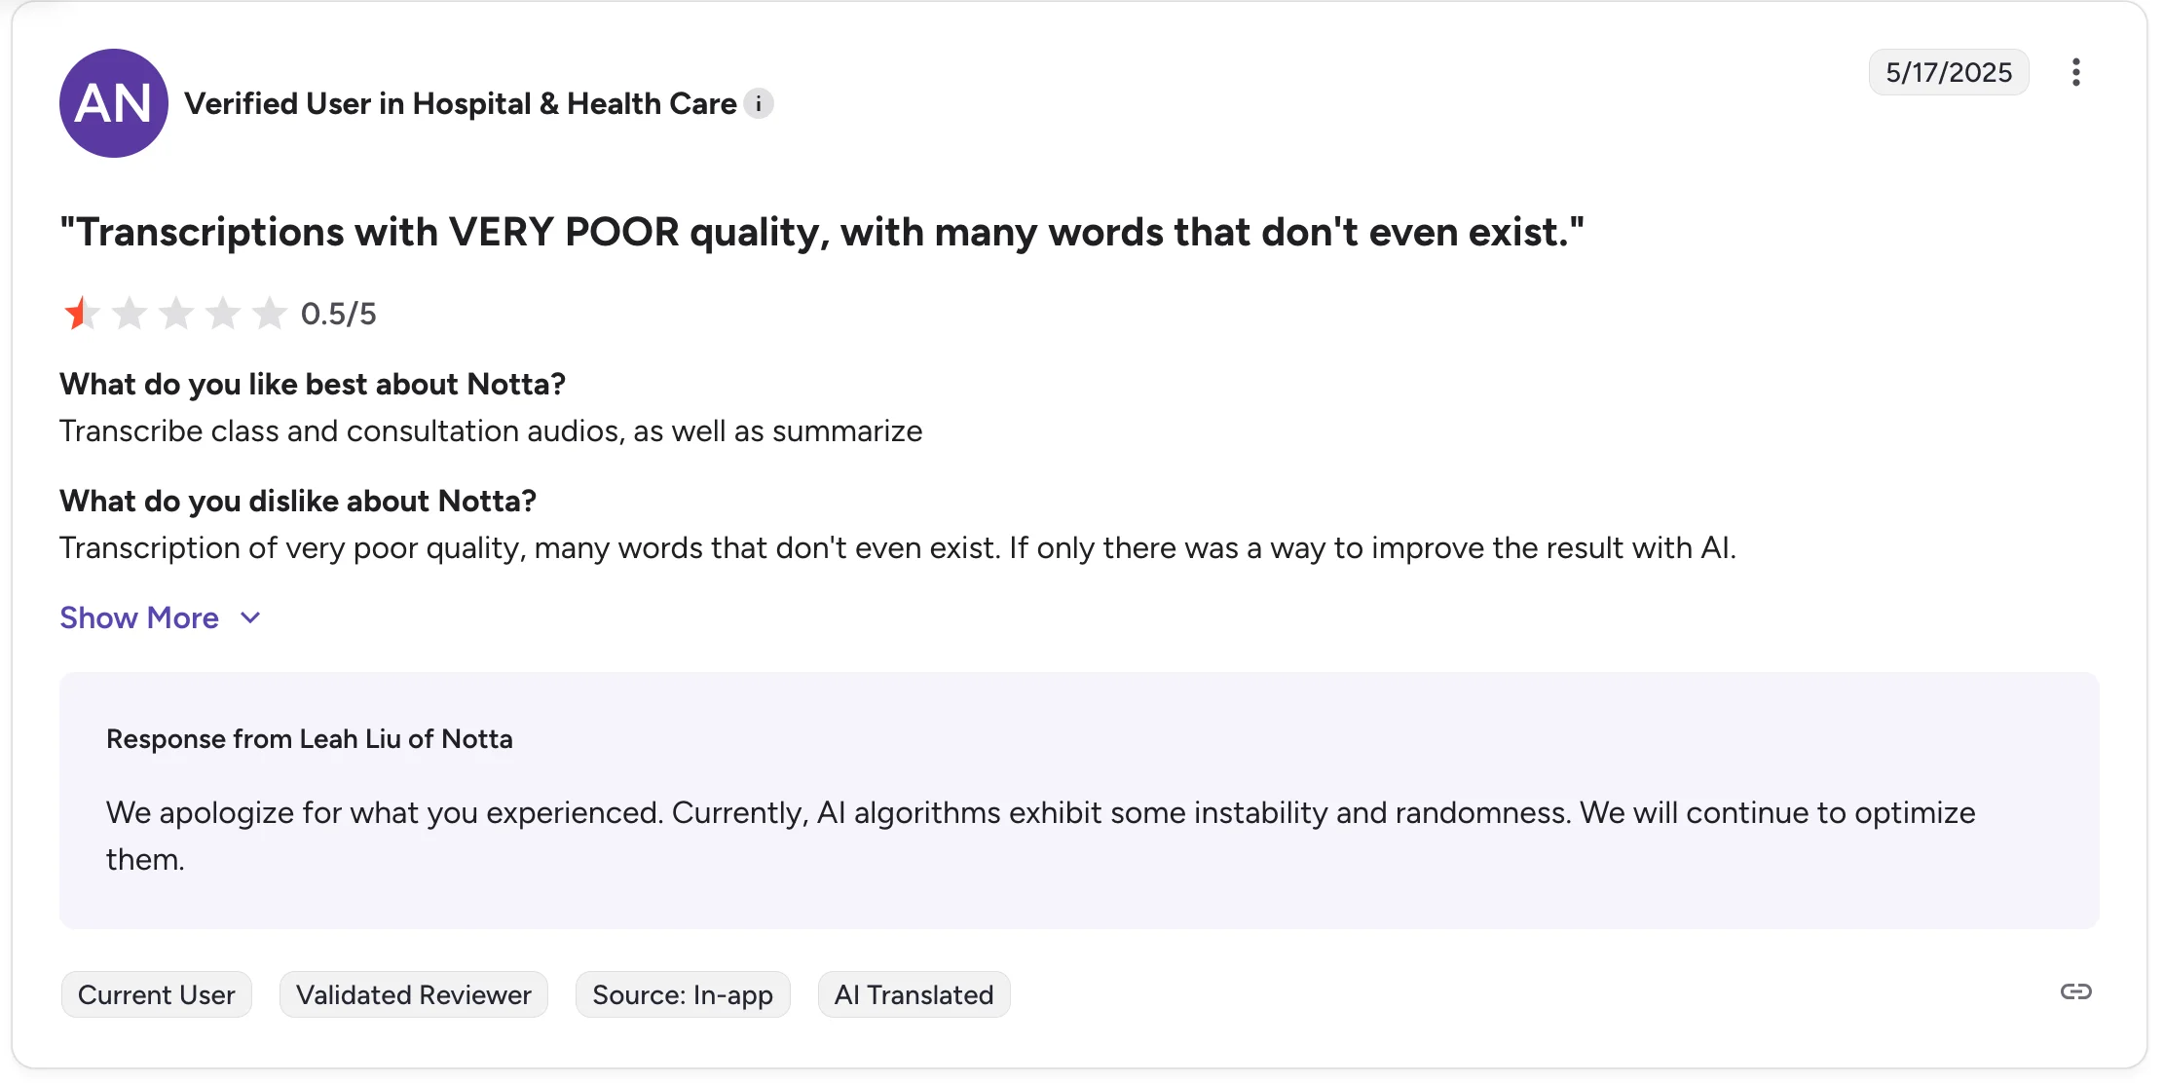The image size is (2164, 1083).
Task: Click the last empty rating star
Action: (x=271, y=313)
